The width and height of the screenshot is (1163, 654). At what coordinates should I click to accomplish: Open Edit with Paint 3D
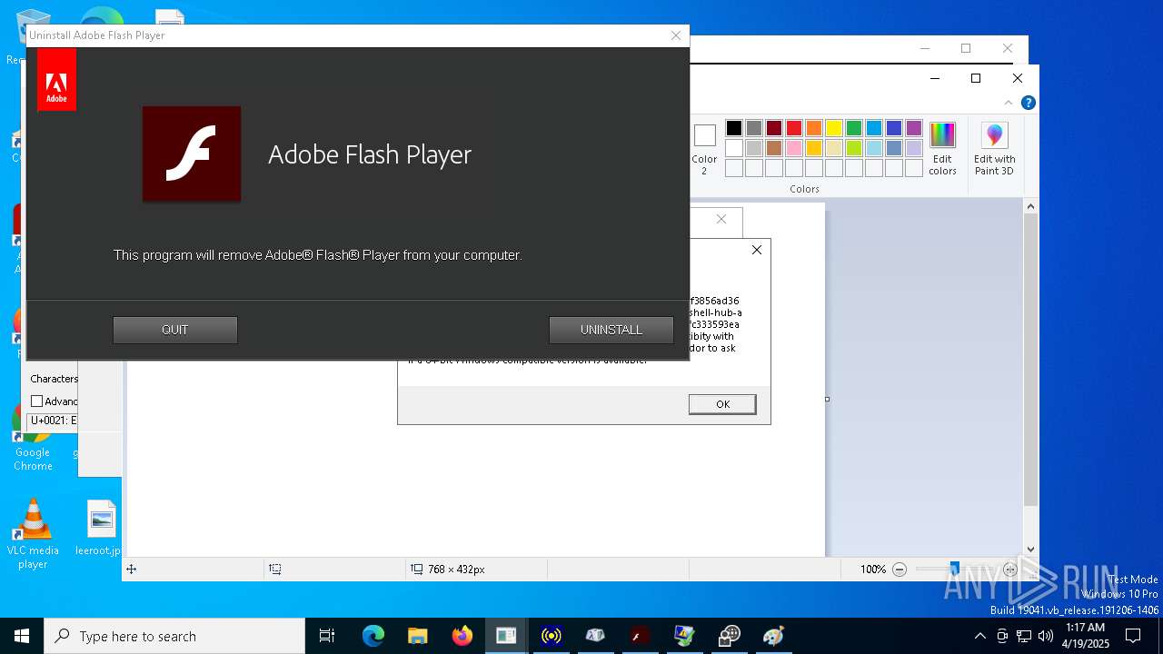pyautogui.click(x=994, y=149)
